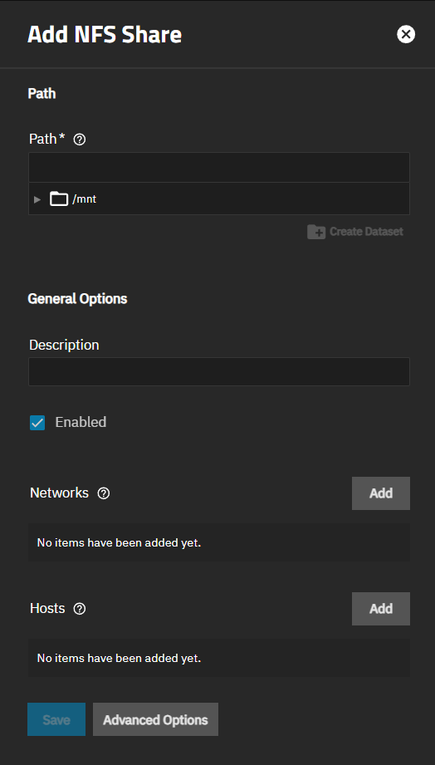
Task: Click the empty Networks list message
Action: click(x=119, y=542)
